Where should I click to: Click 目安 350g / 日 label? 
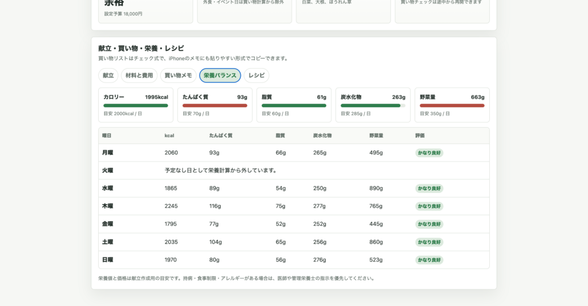[435, 113]
